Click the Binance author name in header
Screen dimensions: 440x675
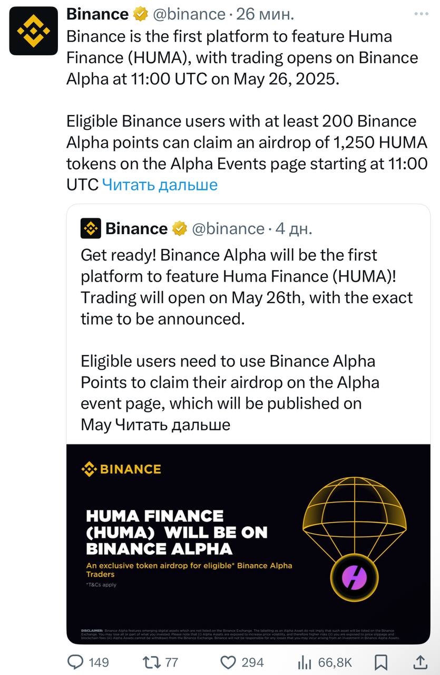pos(97,14)
